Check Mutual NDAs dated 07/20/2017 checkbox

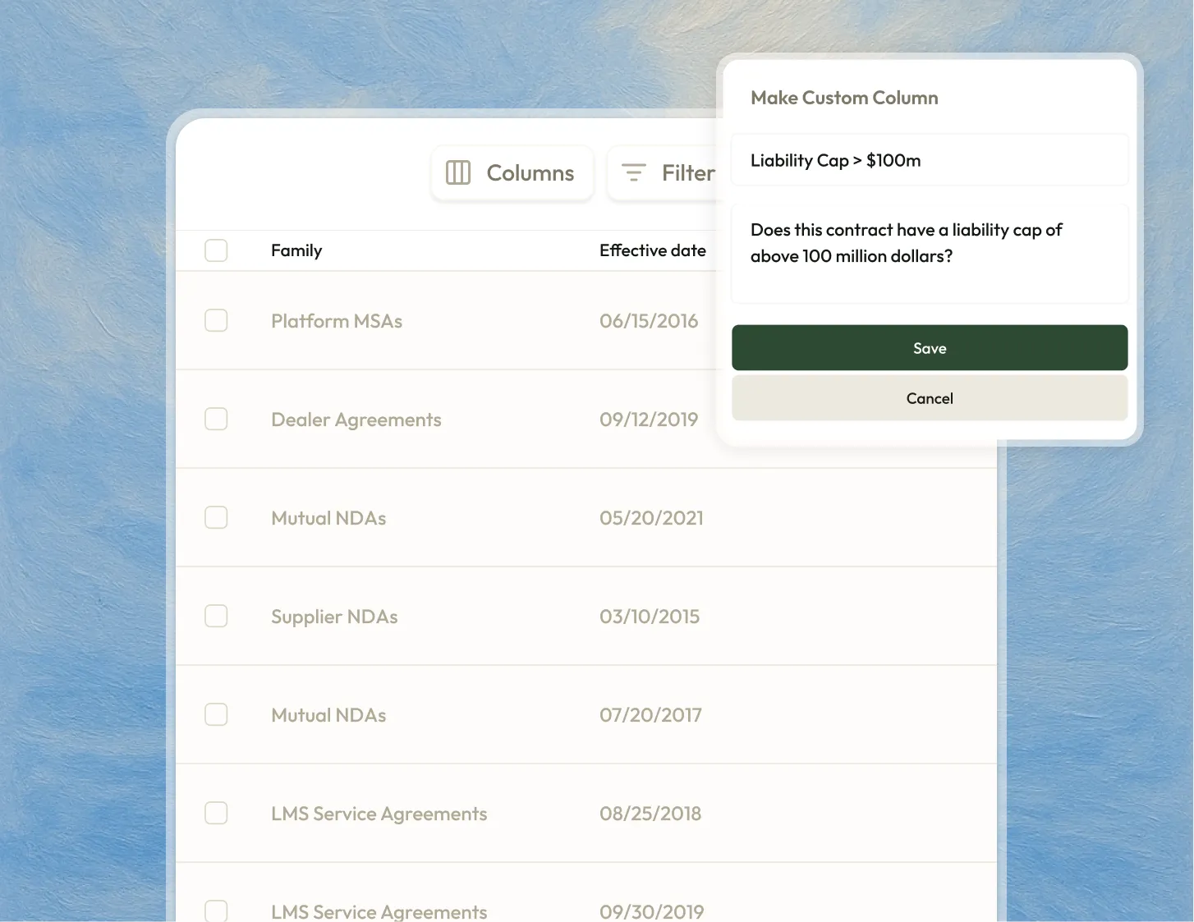[x=216, y=715]
